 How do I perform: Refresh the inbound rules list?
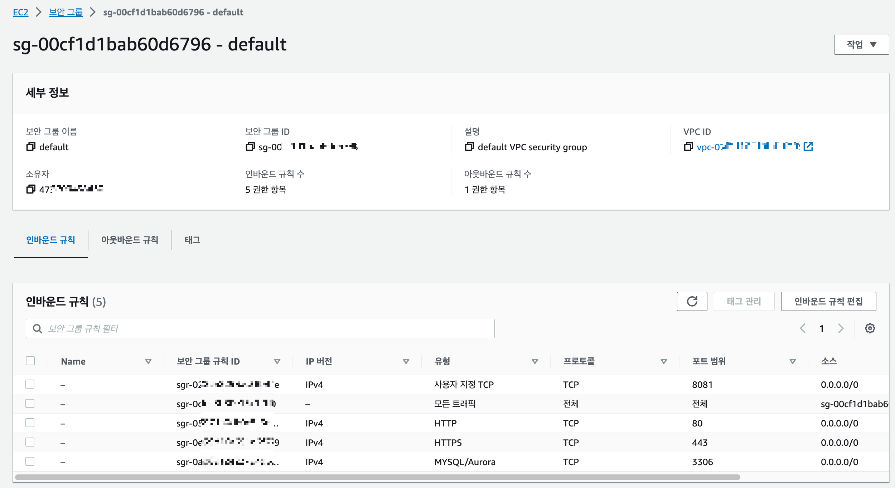coord(692,302)
